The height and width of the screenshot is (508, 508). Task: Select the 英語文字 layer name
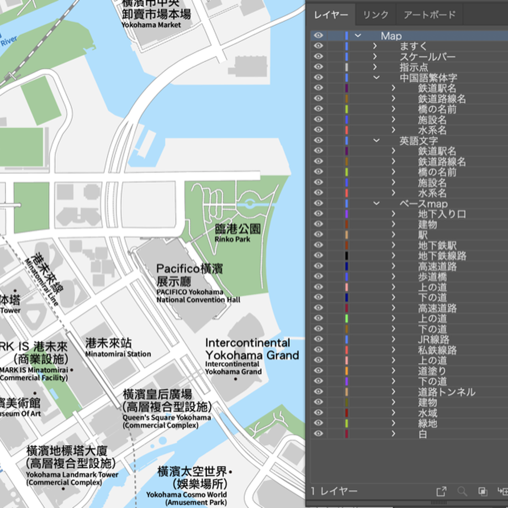click(419, 140)
